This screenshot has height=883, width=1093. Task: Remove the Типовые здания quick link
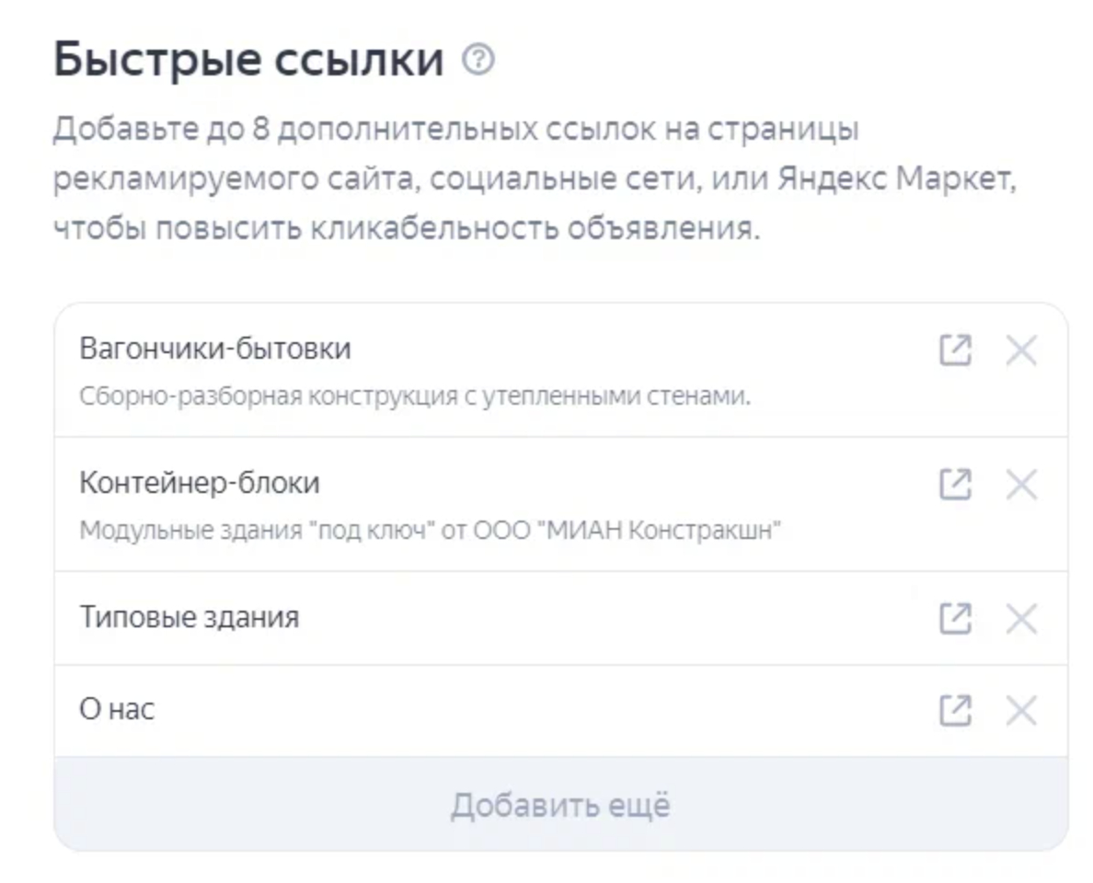pos(1021,618)
